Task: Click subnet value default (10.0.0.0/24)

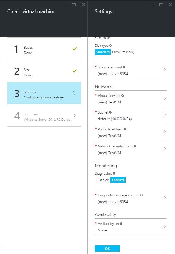Action: click(x=115, y=119)
